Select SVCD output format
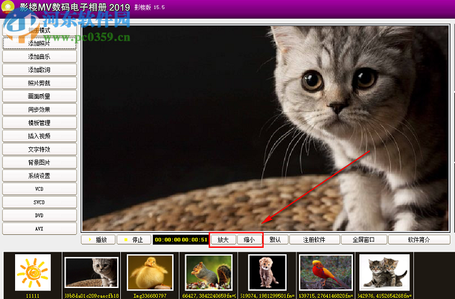The image size is (455, 299). (40, 202)
